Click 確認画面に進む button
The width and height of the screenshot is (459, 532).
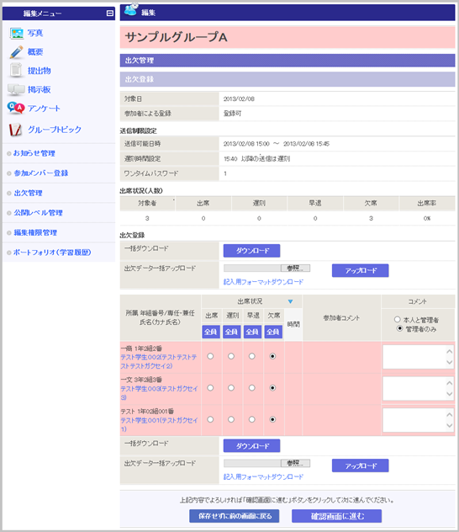pos(337,516)
